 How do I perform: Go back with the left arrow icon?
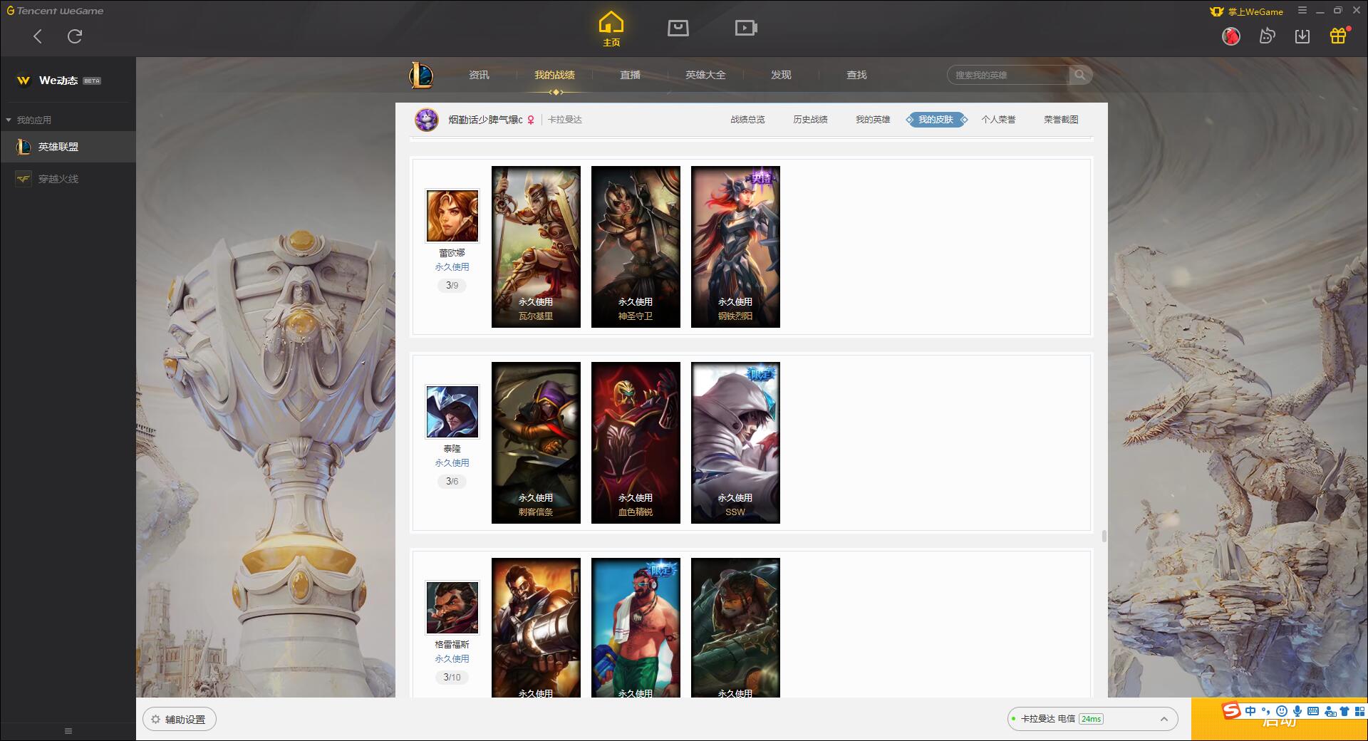38,36
